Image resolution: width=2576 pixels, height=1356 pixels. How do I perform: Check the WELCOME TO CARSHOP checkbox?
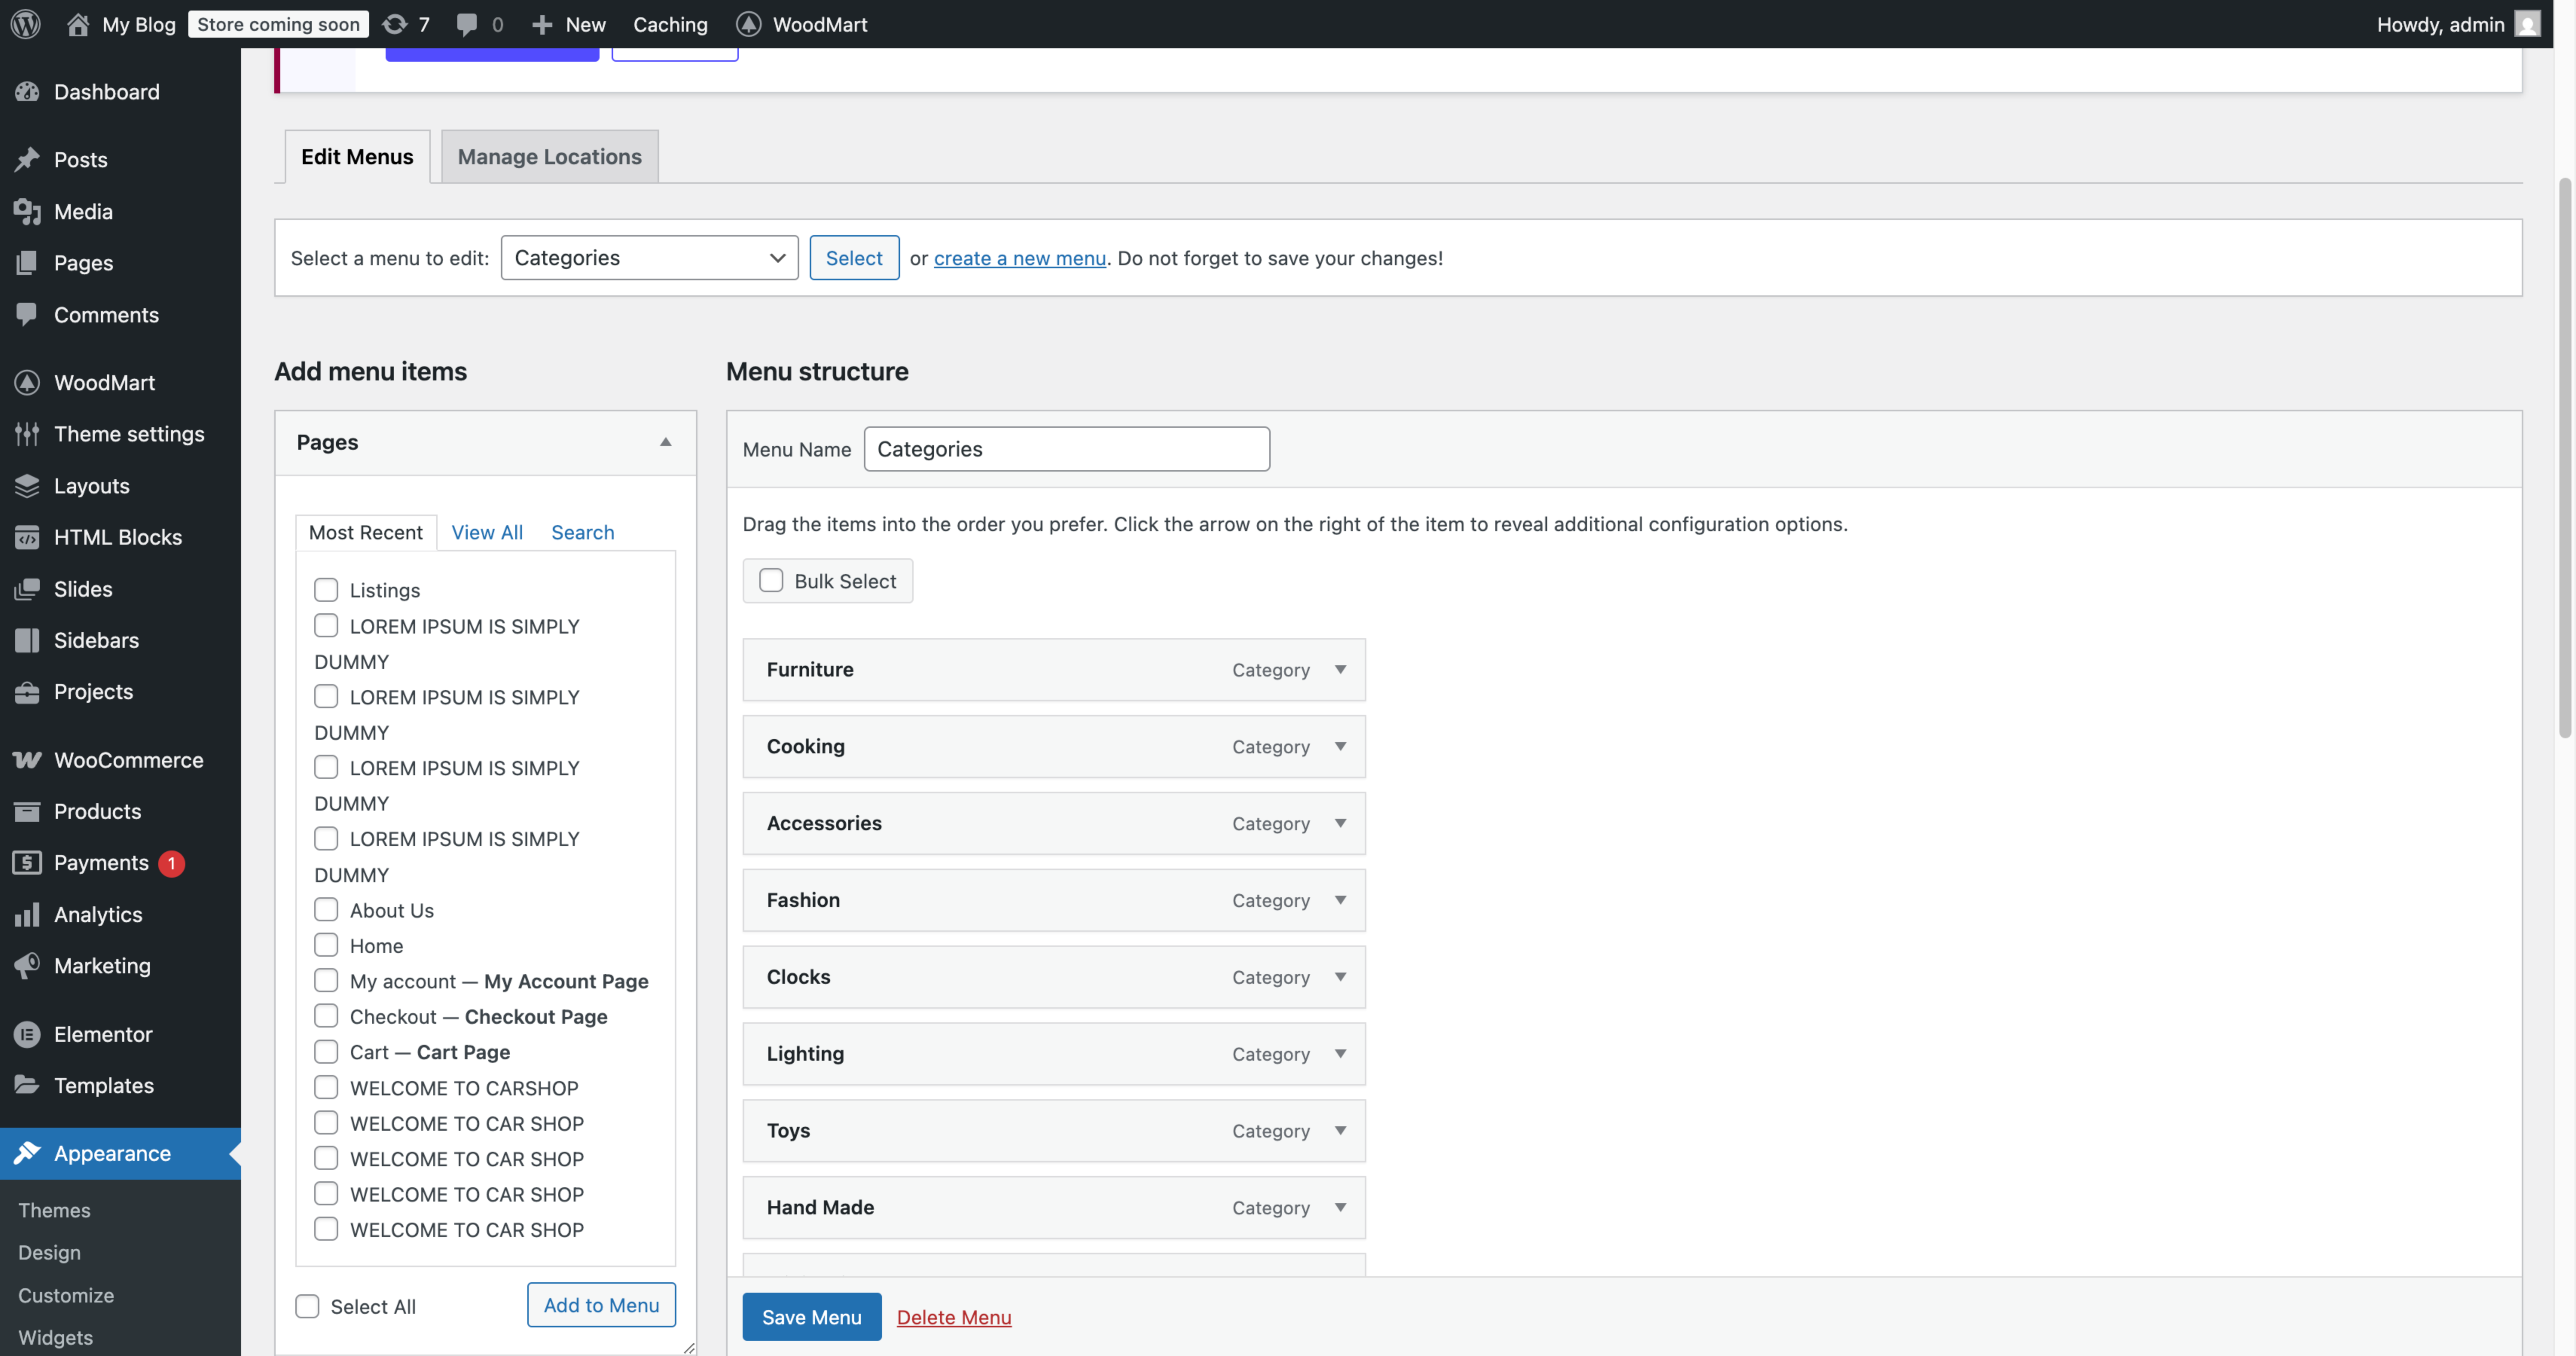point(326,1087)
